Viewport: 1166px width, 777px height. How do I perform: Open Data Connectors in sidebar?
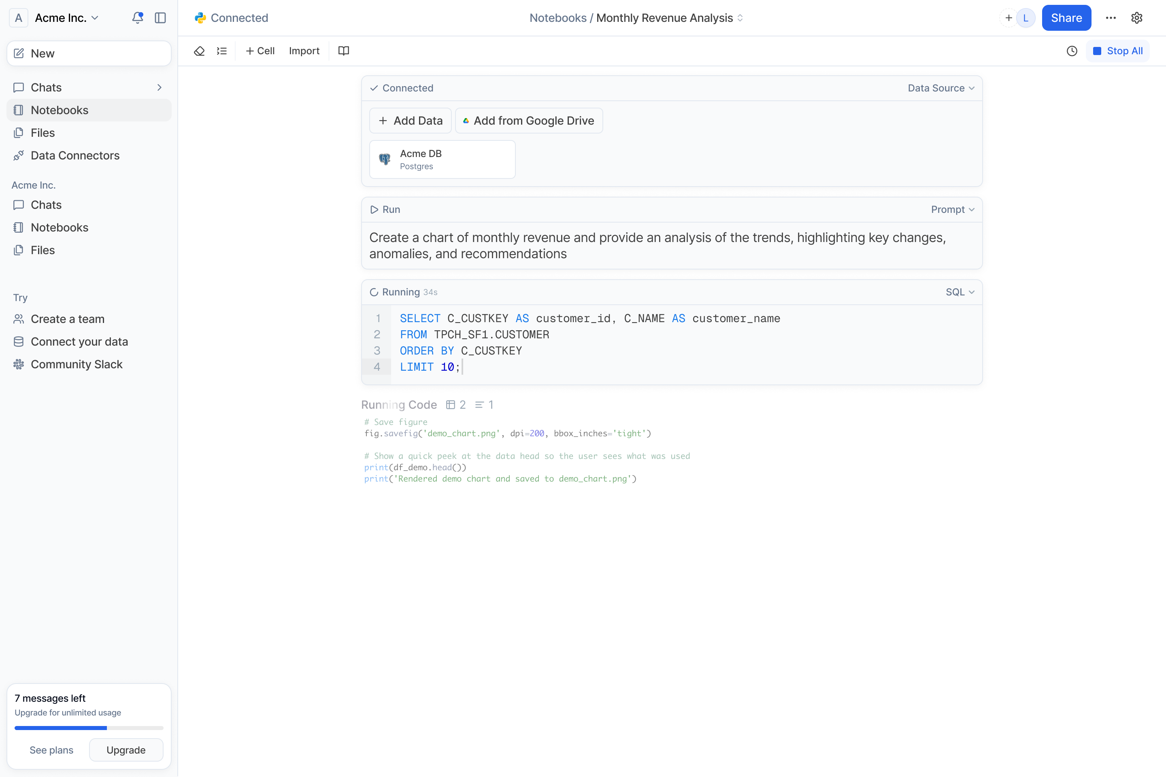tap(75, 155)
